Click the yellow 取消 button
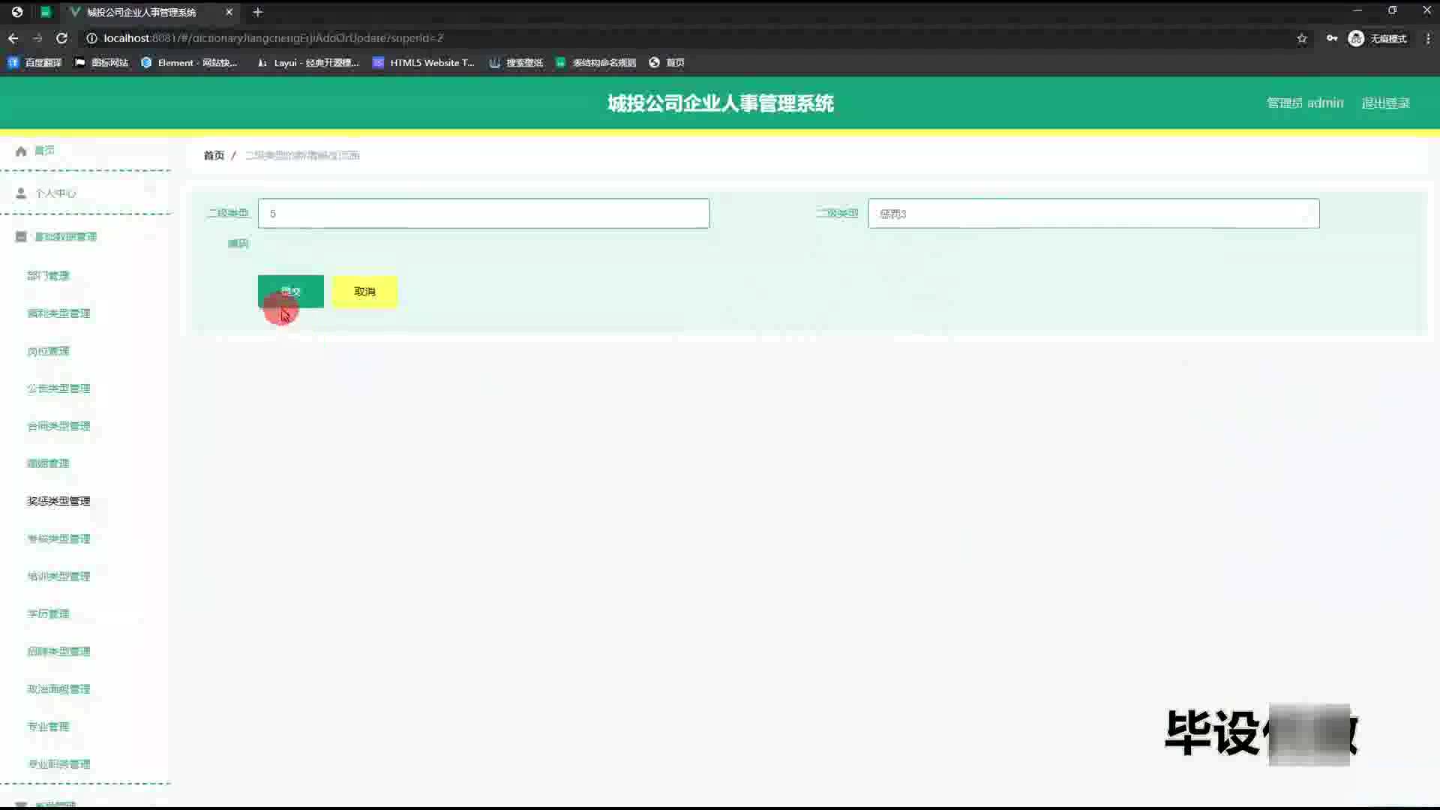This screenshot has height=810, width=1440. click(x=364, y=292)
